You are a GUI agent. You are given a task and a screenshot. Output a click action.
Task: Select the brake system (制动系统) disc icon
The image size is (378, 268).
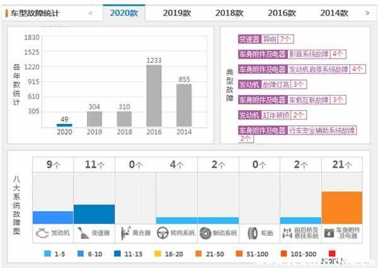(x=205, y=233)
